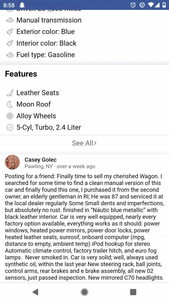Tap the listing description paragraph text
This screenshot has height=302, width=169.
pos(84,226)
